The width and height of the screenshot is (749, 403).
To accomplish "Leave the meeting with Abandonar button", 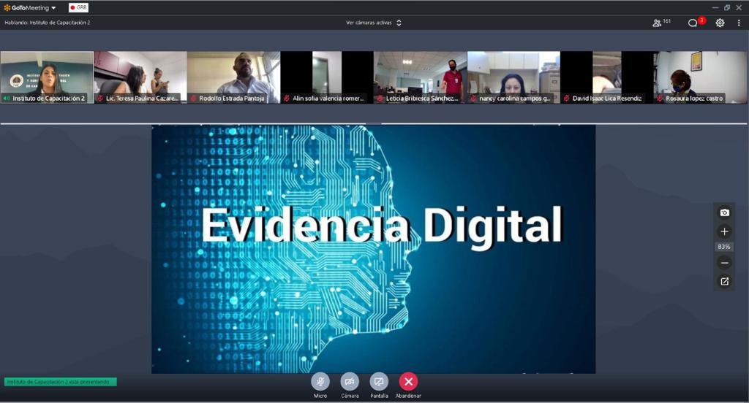I will (x=408, y=381).
